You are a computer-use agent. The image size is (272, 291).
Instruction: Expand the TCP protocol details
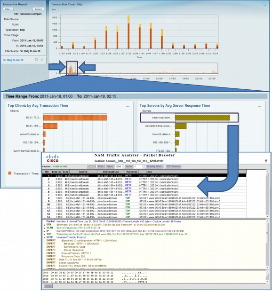44,235
